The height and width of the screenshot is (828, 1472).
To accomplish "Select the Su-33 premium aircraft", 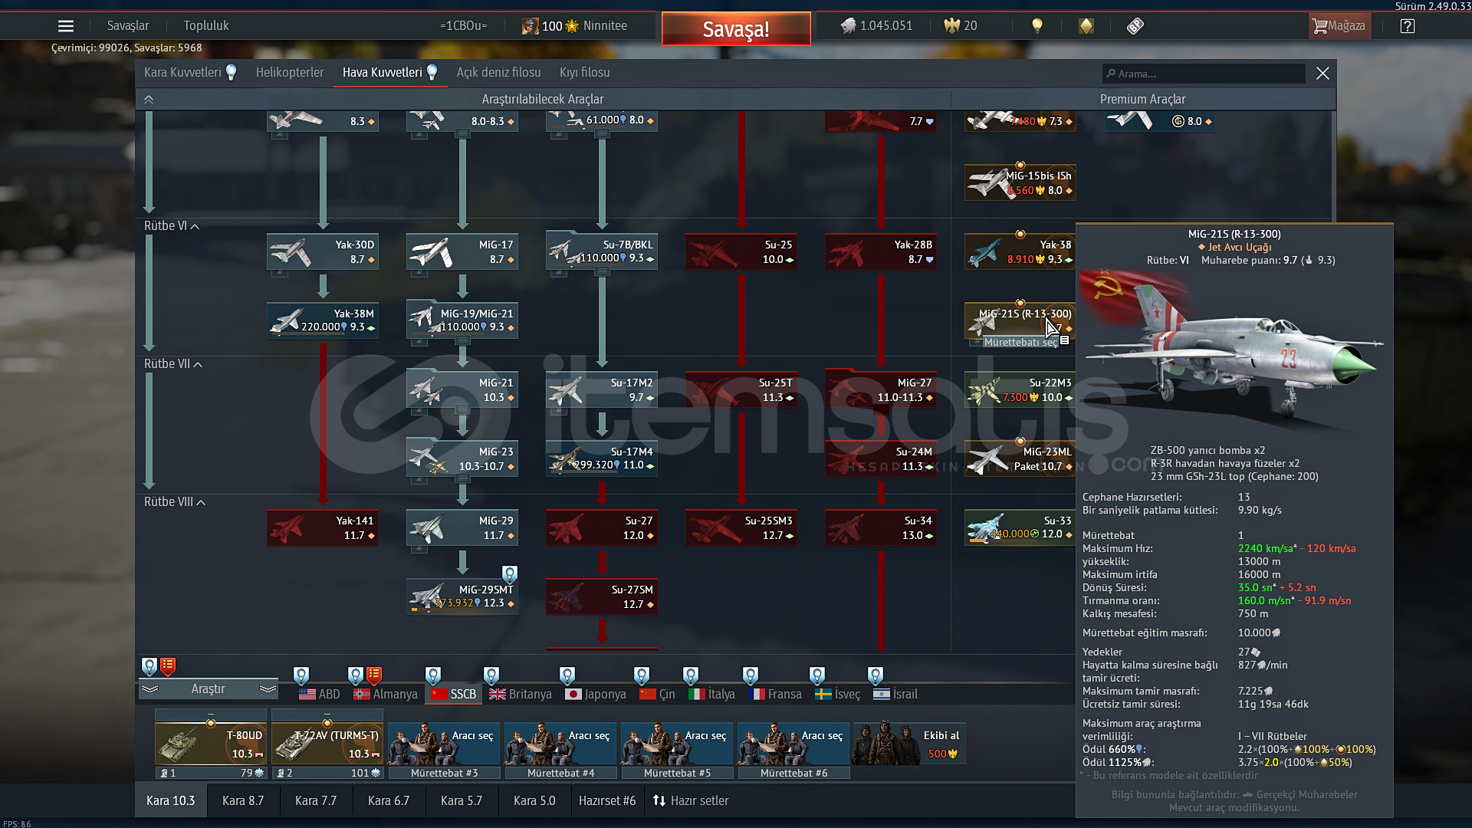I will point(1020,528).
